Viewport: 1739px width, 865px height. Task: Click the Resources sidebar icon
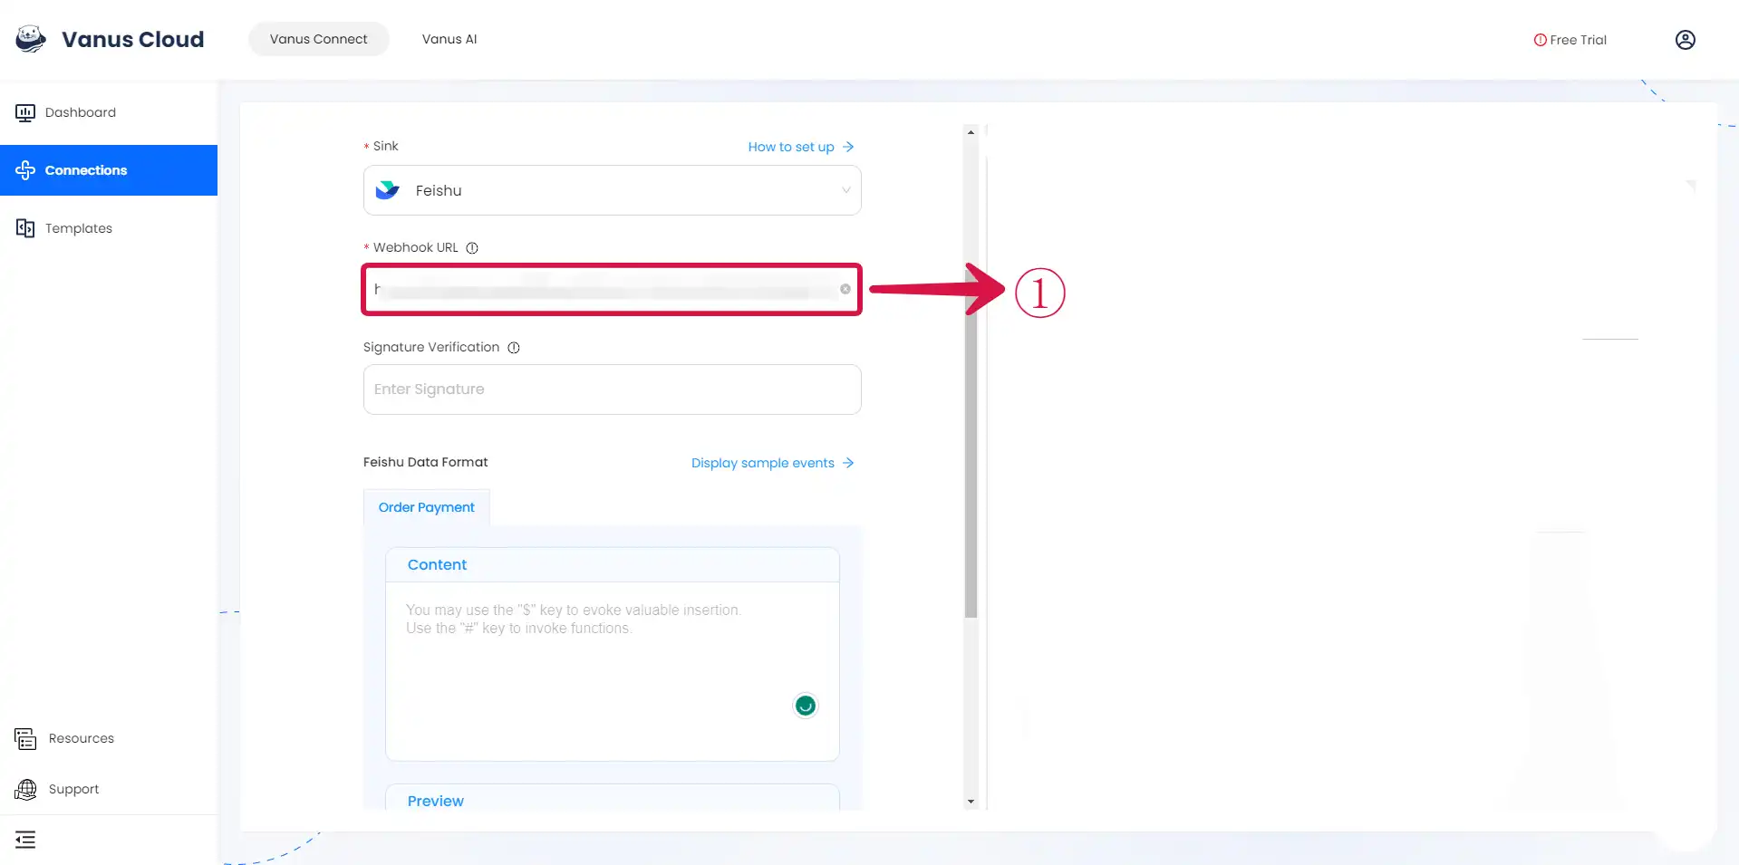25,738
